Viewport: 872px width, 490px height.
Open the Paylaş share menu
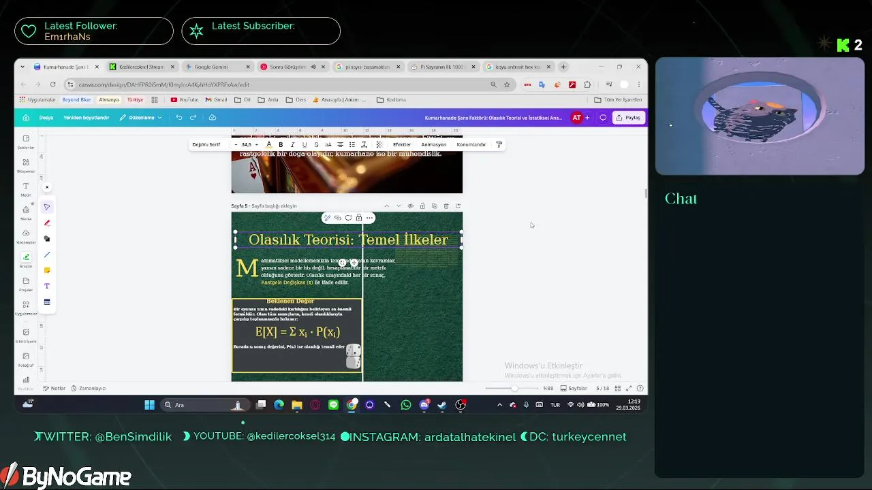pyautogui.click(x=628, y=118)
